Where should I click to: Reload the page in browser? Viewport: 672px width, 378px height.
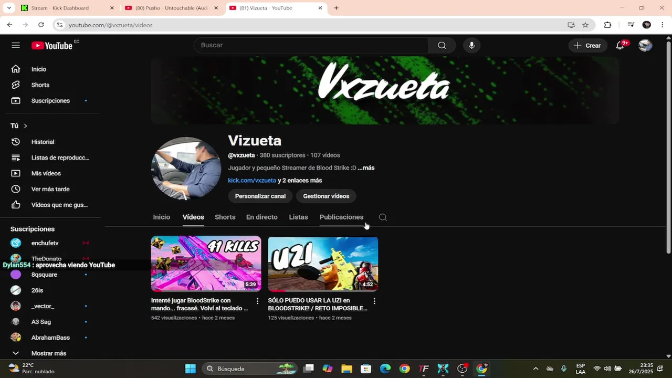pos(41,25)
